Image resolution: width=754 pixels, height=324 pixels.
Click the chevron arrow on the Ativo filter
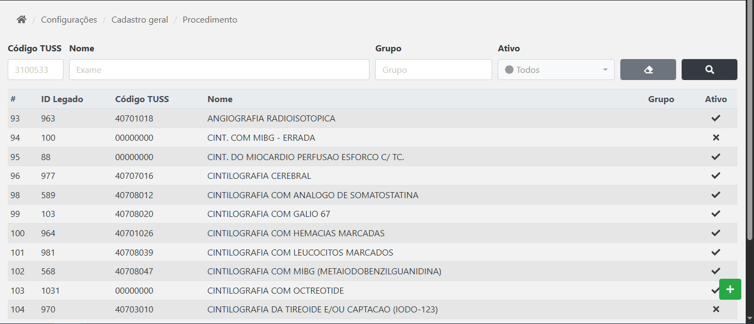[x=604, y=69]
